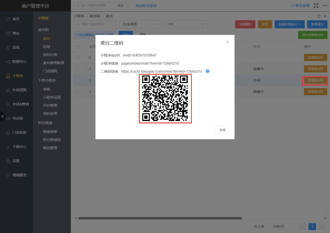Open the WZ area dropdown
This screenshot has width=330, height=233.
pos(186,24)
